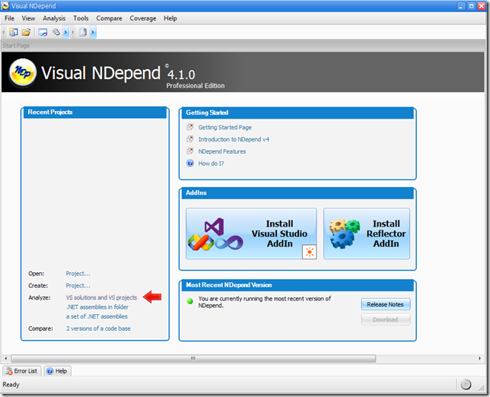Click the Release Notes button
The image size is (490, 397).
point(386,304)
